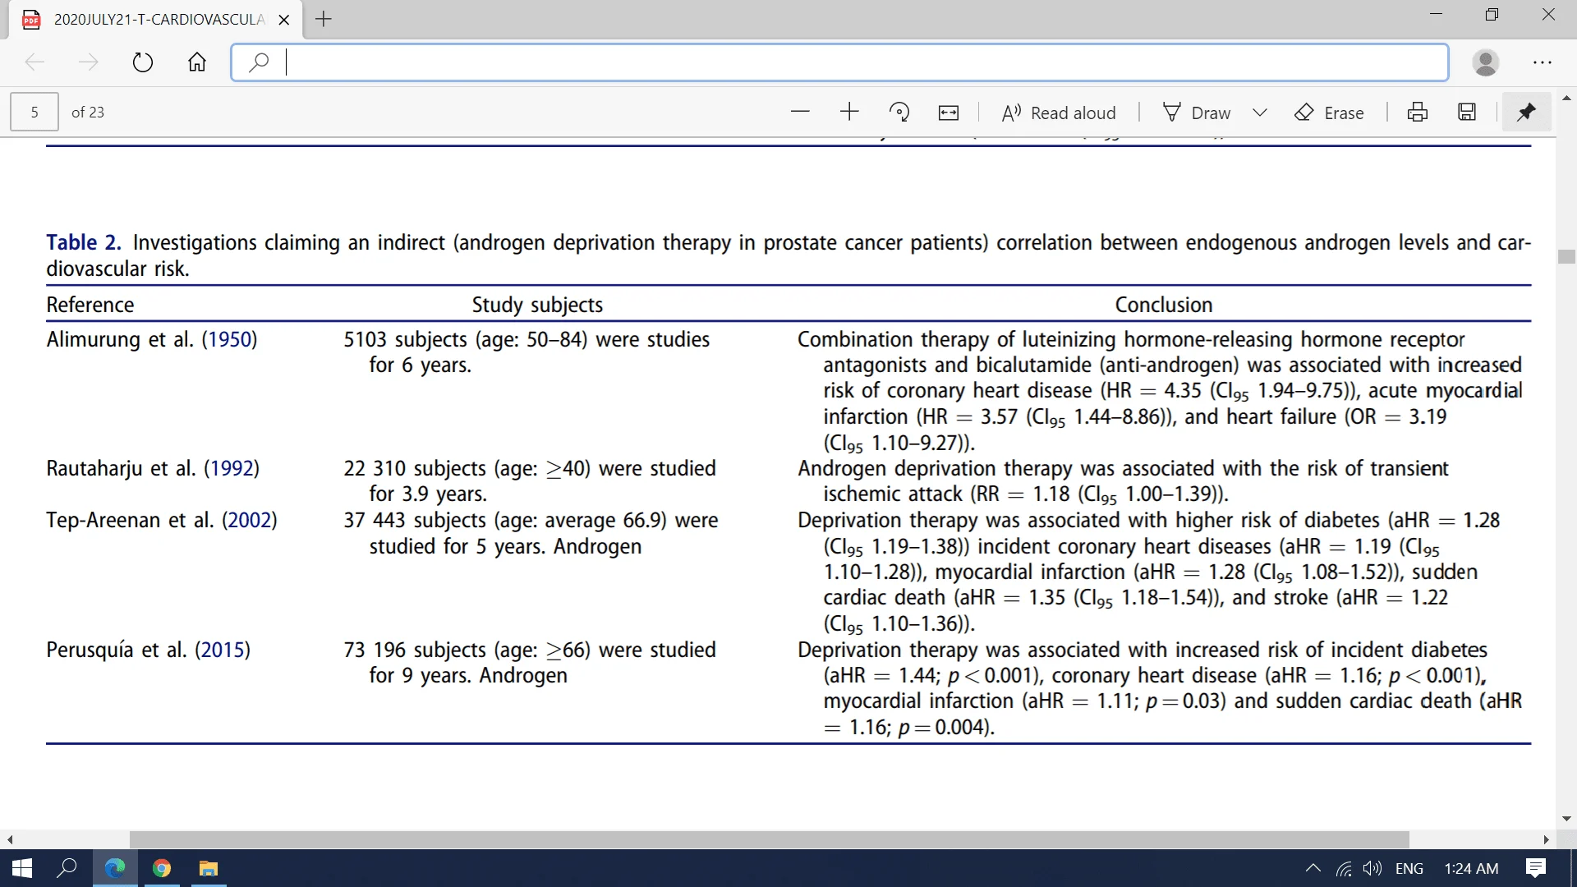
Task: Open the Windows Start menu
Action: tap(22, 868)
